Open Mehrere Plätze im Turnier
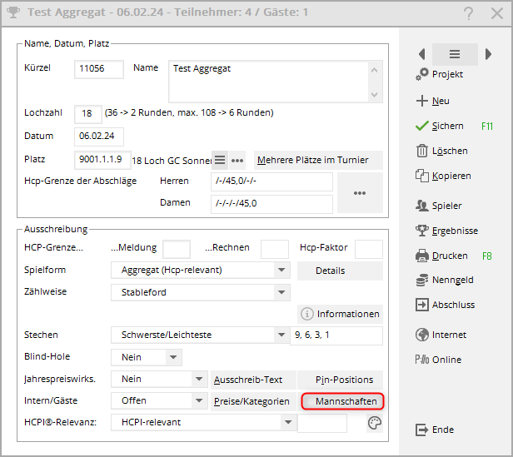The width and height of the screenshot is (513, 457). point(317,160)
